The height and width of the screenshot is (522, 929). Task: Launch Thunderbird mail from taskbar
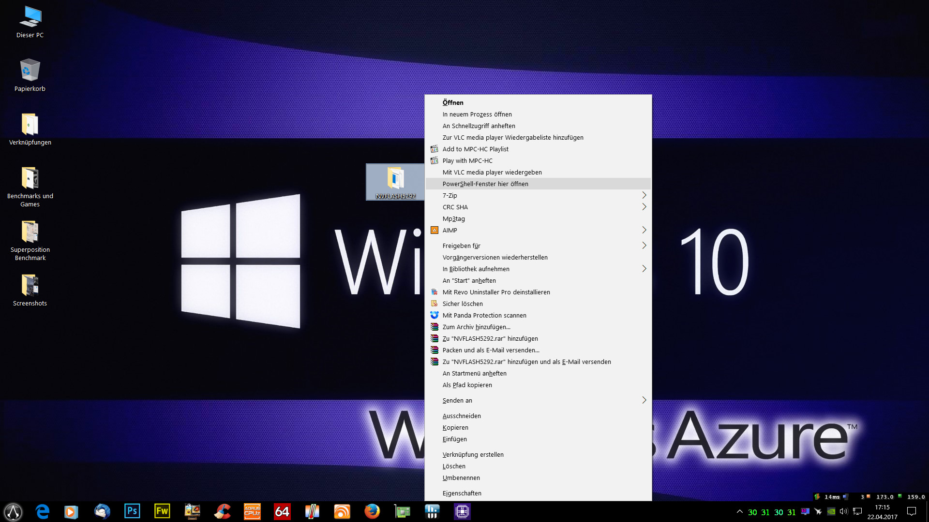pyautogui.click(x=102, y=511)
